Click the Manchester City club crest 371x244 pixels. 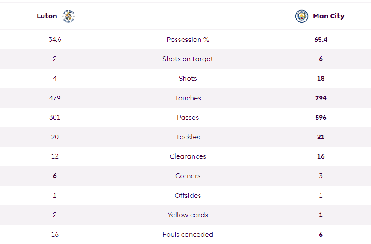pyautogui.click(x=302, y=16)
